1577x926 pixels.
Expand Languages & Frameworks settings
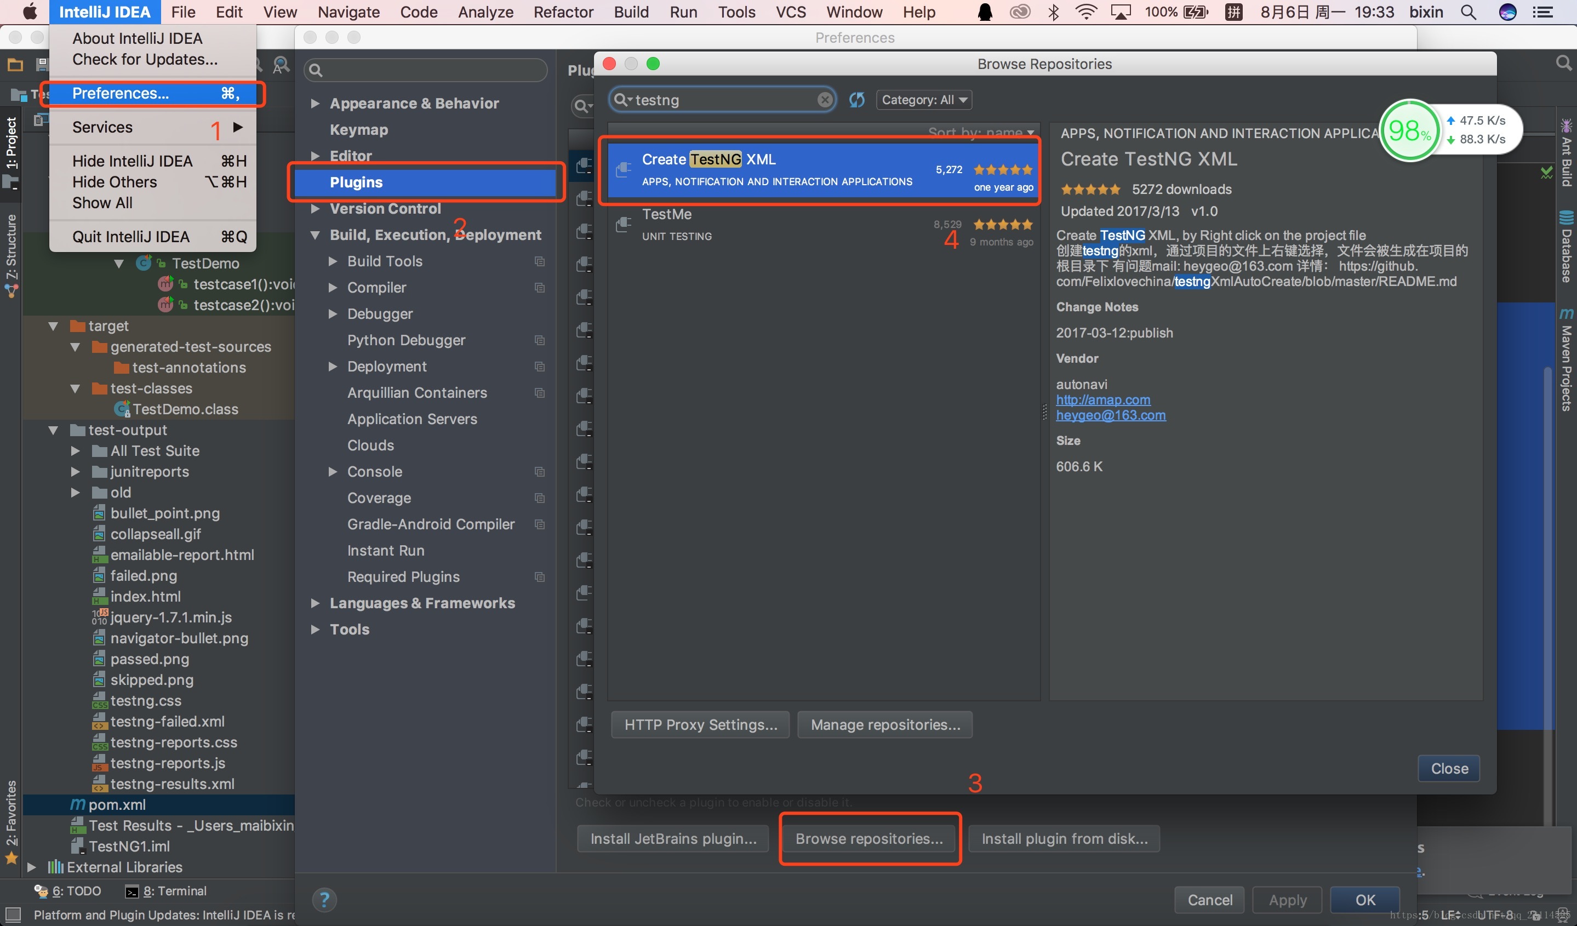click(315, 603)
